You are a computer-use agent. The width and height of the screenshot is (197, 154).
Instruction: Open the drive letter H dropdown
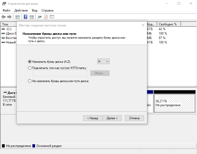[x=103, y=61]
